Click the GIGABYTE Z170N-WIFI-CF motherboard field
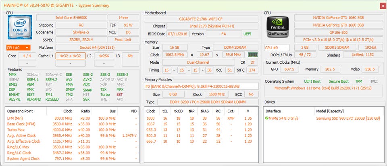Image resolution: width=387 pixels, height=166 pixels. point(201,19)
